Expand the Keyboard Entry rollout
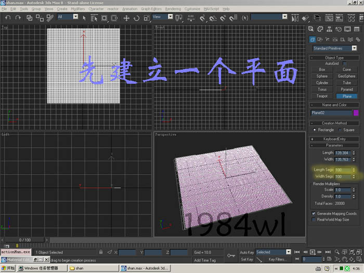Image resolution: width=364 pixels, height=273 pixels. pos(334,139)
